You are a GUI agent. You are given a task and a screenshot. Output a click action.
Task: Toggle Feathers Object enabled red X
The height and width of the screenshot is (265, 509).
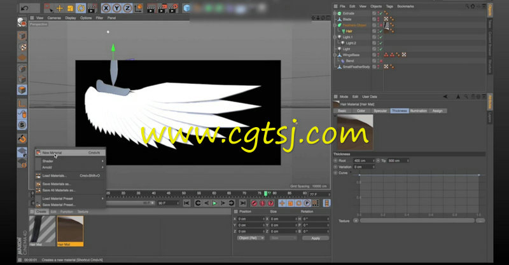tap(380, 25)
